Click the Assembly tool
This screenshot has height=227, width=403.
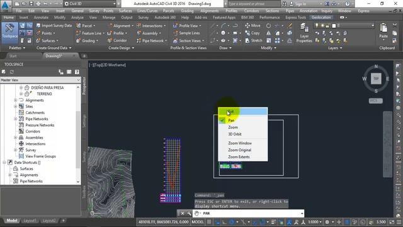click(149, 33)
